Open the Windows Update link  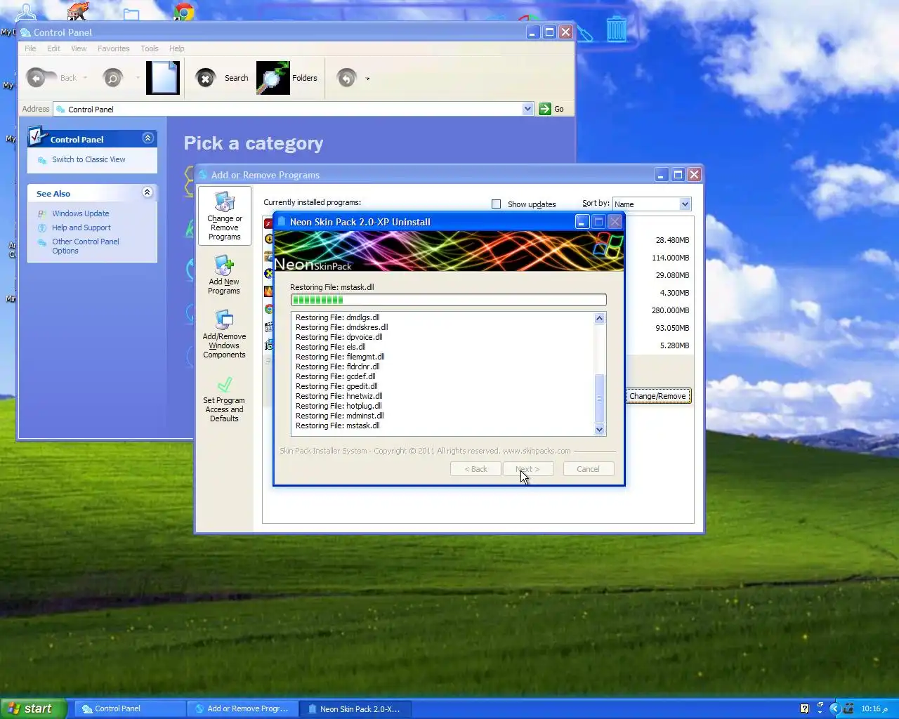pos(80,213)
